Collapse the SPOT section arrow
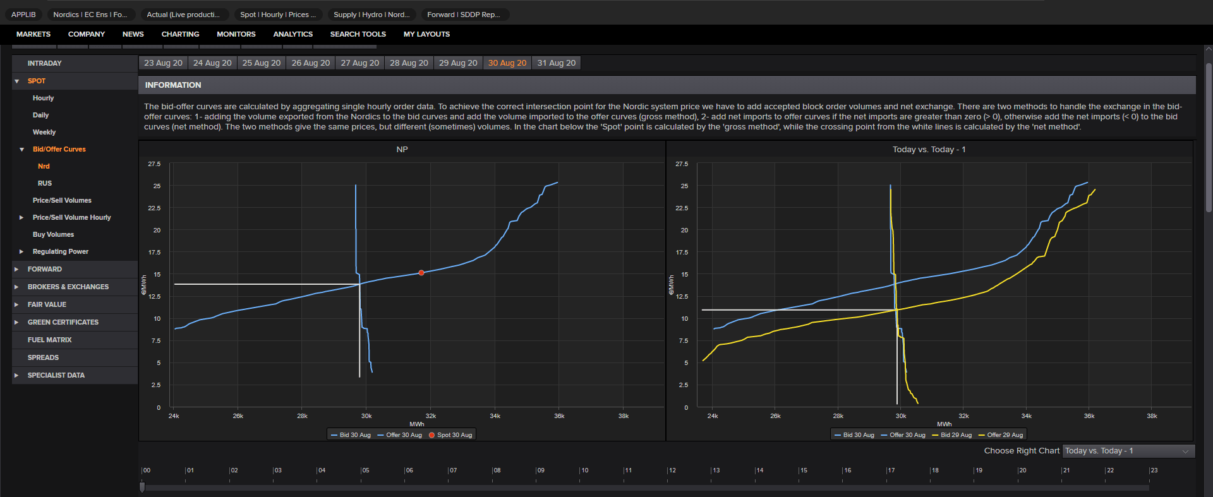 [17, 81]
